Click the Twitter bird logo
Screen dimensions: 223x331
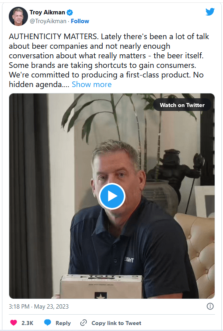tap(210, 12)
